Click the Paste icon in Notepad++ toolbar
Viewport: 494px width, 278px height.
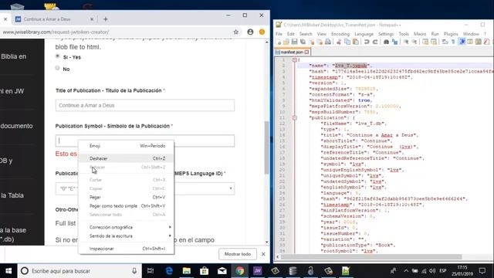tap(355, 42)
